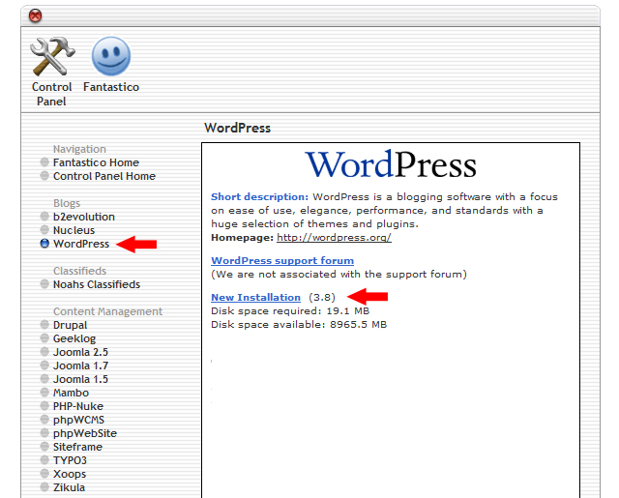
Task: Click the gray bullet beside Xoops
Action: [x=44, y=473]
